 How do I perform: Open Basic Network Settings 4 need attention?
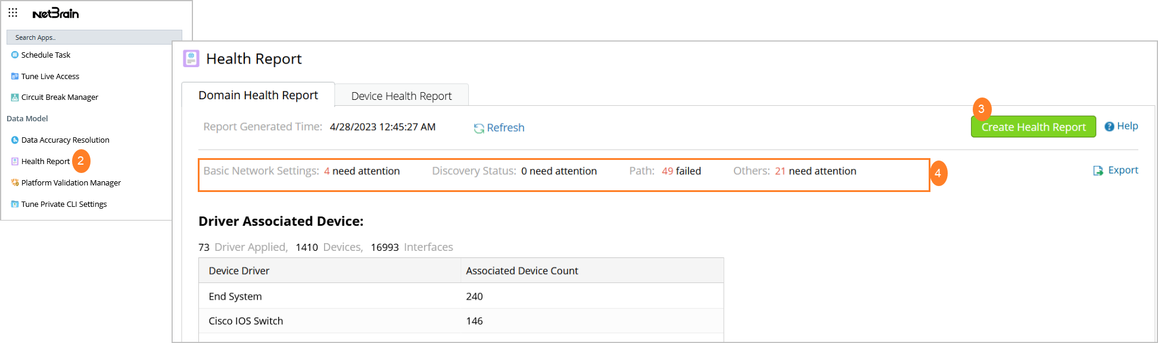[x=326, y=171]
